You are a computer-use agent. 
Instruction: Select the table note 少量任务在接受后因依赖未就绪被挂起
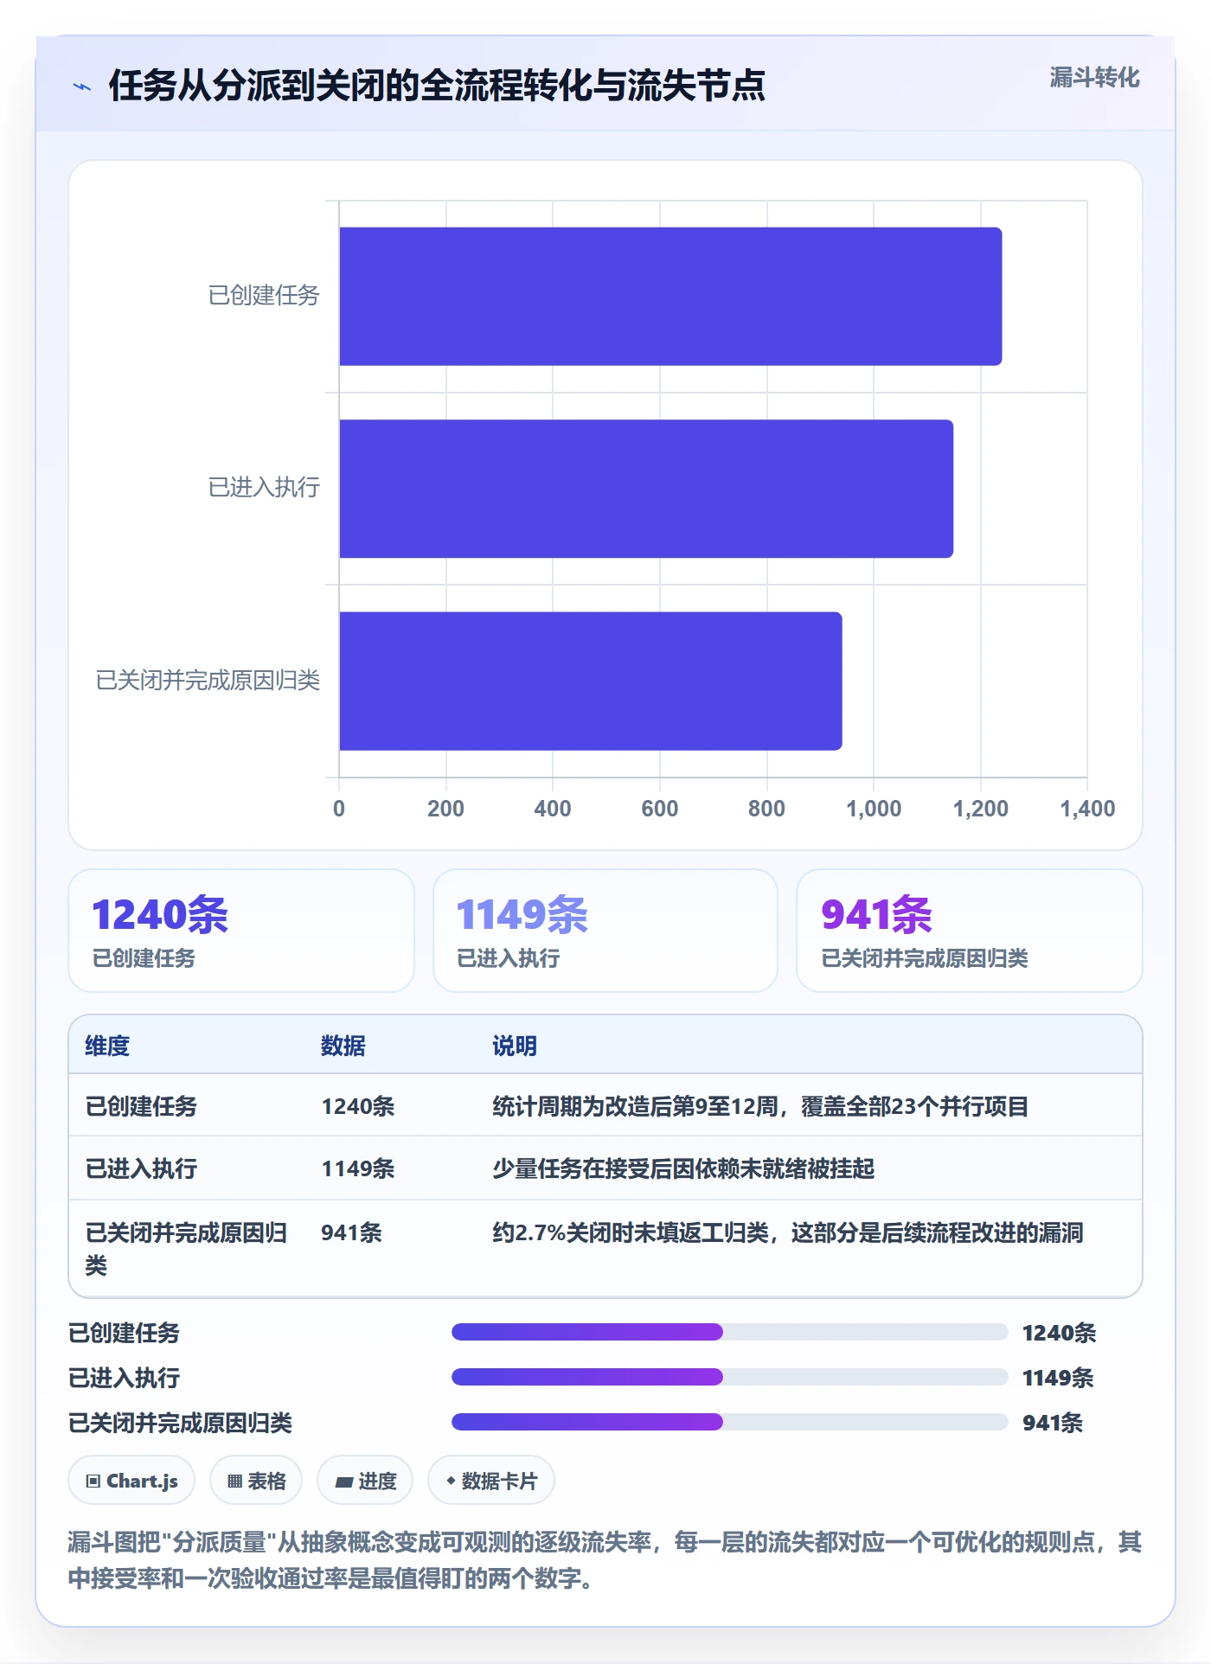tap(683, 1168)
